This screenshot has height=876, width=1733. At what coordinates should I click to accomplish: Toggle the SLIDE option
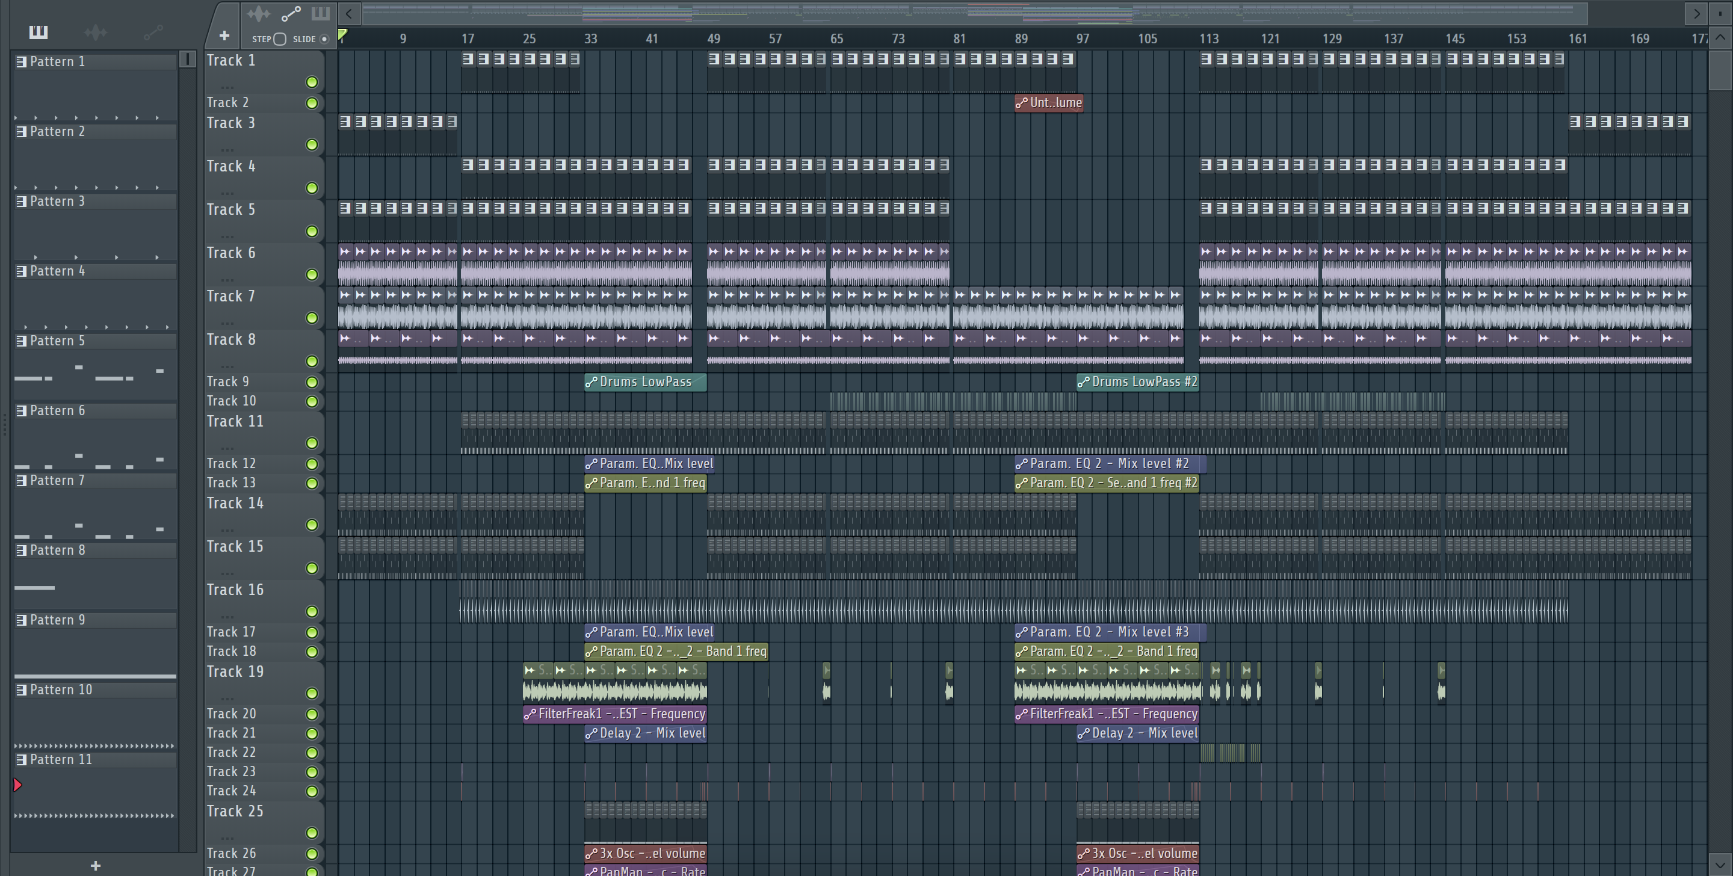coord(324,39)
